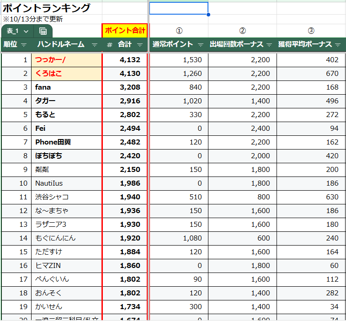Select 獲得平均ボーナス cell 670
Viewport: 346px width, 321px height.
311,74
